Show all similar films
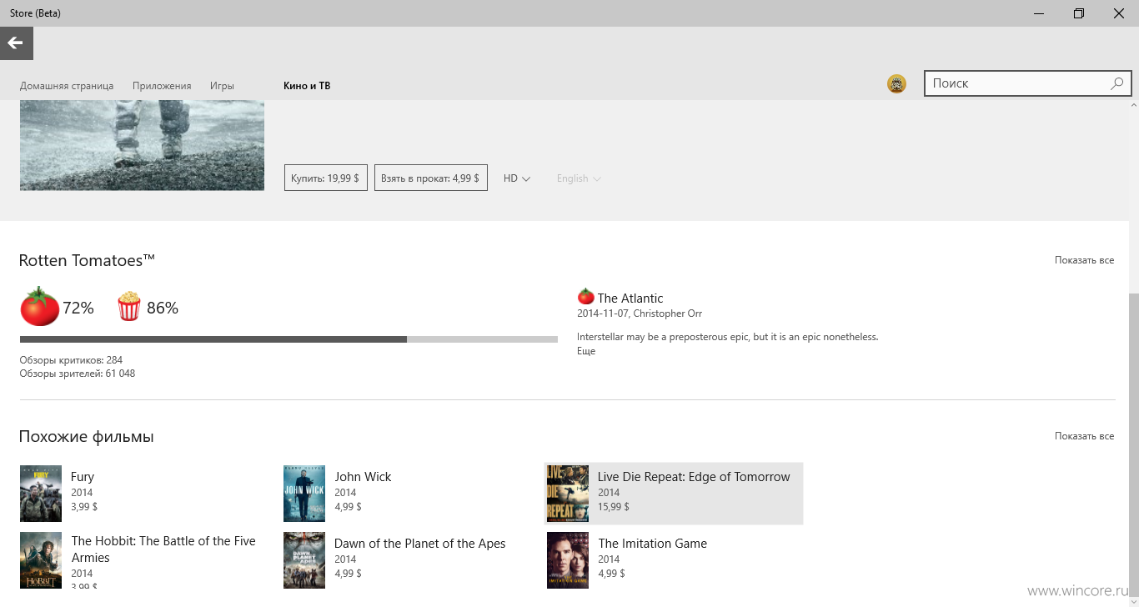The image size is (1139, 607). (1084, 436)
